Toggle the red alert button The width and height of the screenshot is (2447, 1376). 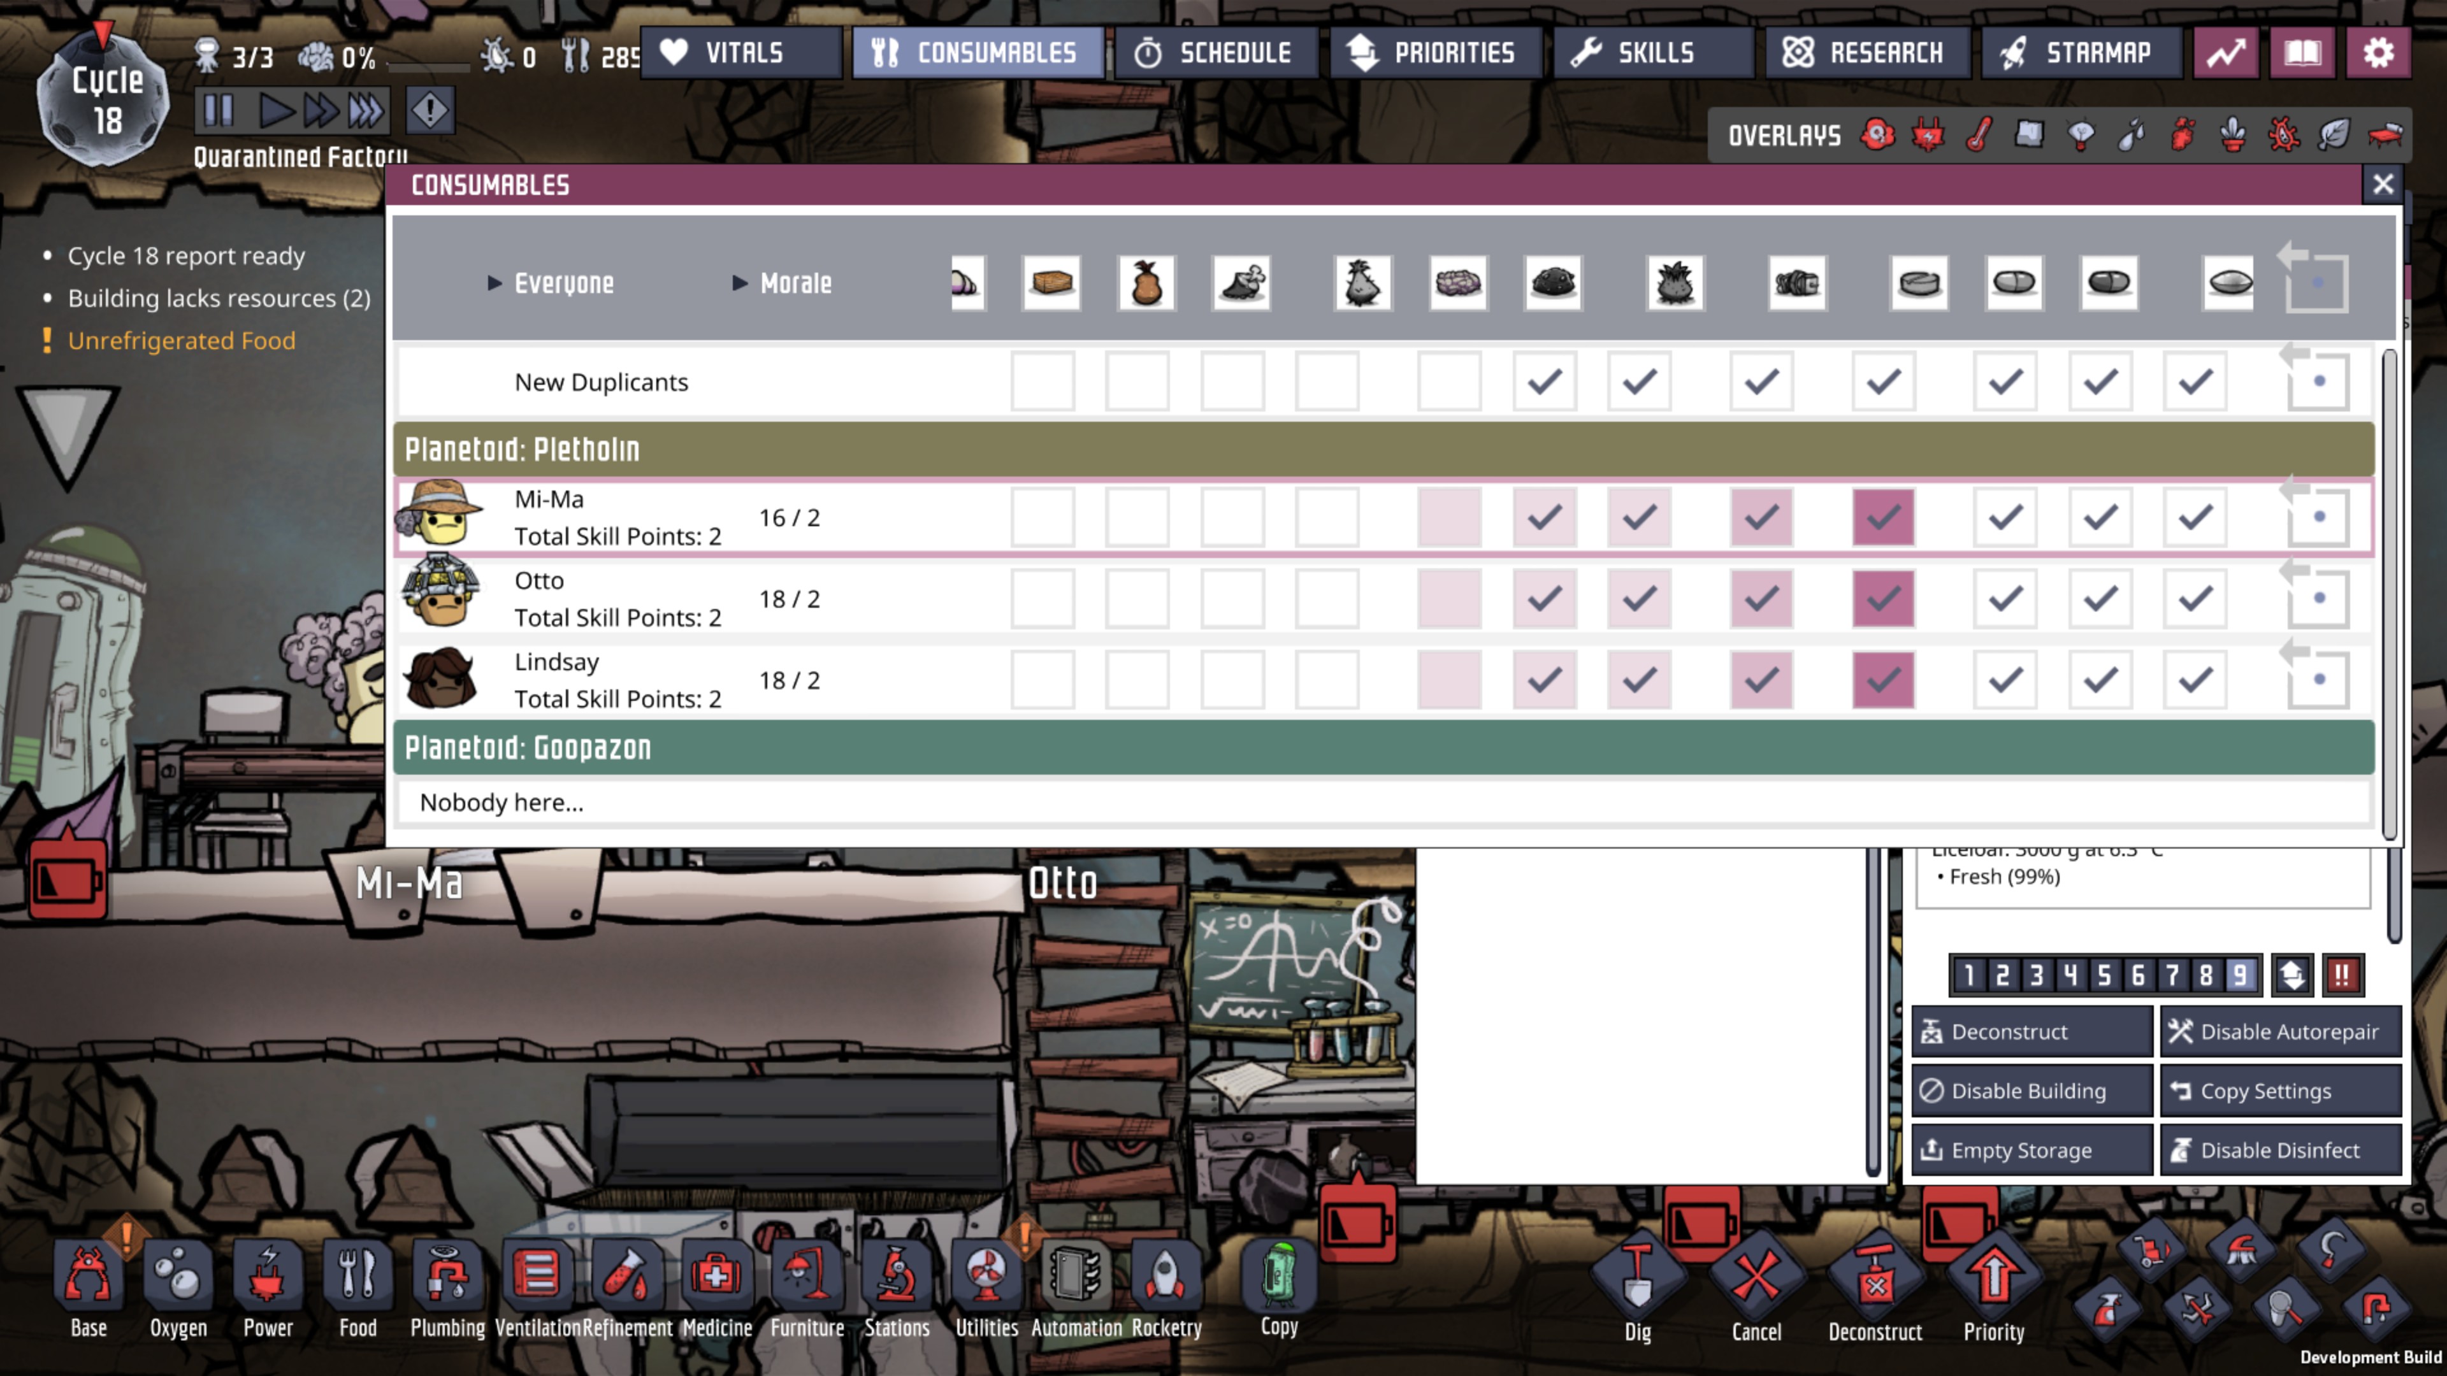point(429,110)
